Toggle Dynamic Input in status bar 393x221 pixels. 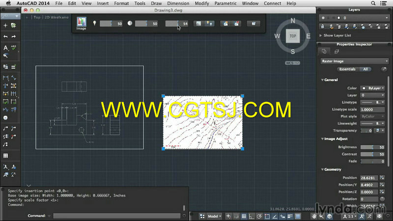(x=282, y=216)
